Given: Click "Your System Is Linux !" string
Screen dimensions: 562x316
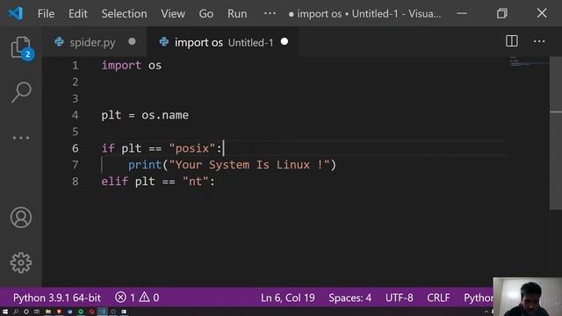Looking at the screenshot, I should tap(249, 165).
